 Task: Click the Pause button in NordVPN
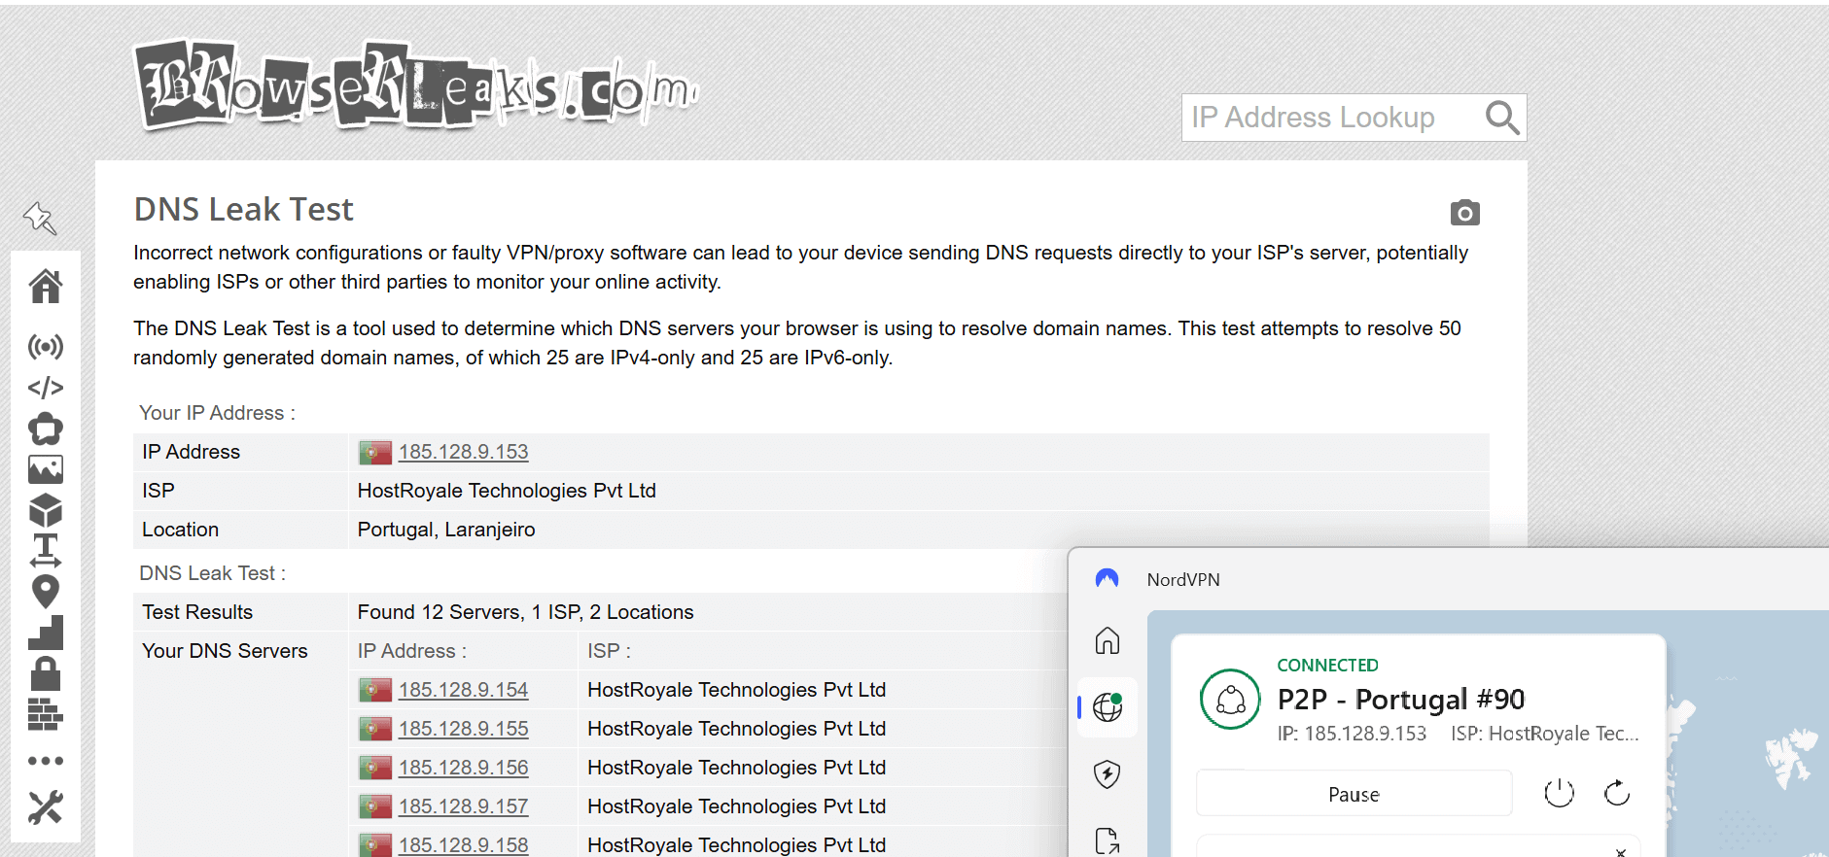click(1354, 794)
